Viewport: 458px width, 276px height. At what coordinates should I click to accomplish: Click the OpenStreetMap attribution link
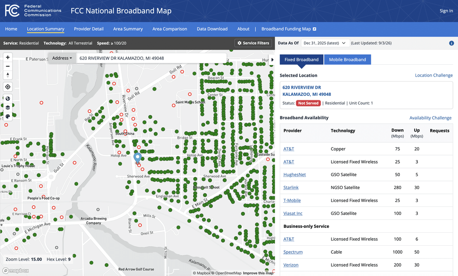(x=226, y=273)
